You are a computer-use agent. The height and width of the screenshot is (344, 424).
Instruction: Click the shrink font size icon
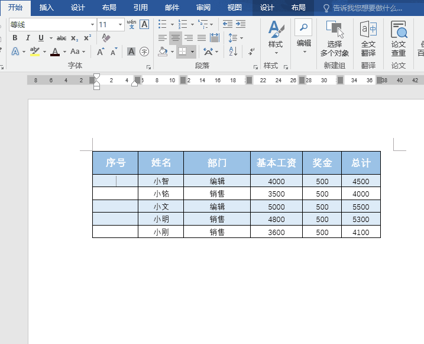pos(114,52)
